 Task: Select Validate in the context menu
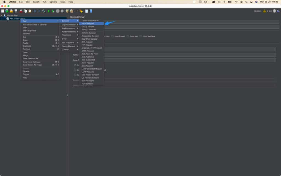pos(40,34)
